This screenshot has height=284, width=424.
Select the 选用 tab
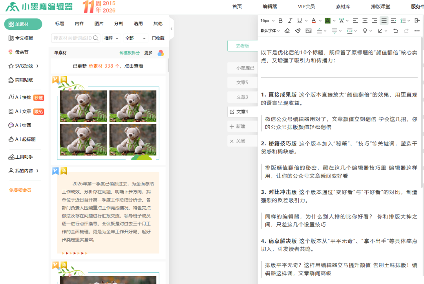[138, 24]
